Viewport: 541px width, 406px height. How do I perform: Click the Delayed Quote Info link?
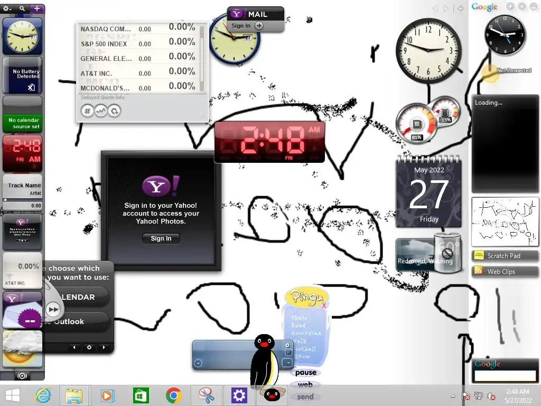coord(102,98)
